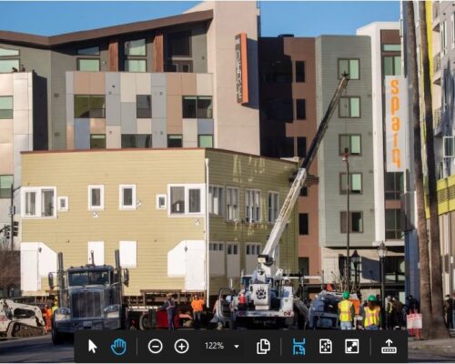This screenshot has height=364, width=455.
Task: Click the upload tray icon in the toolbar
Action: (x=389, y=347)
